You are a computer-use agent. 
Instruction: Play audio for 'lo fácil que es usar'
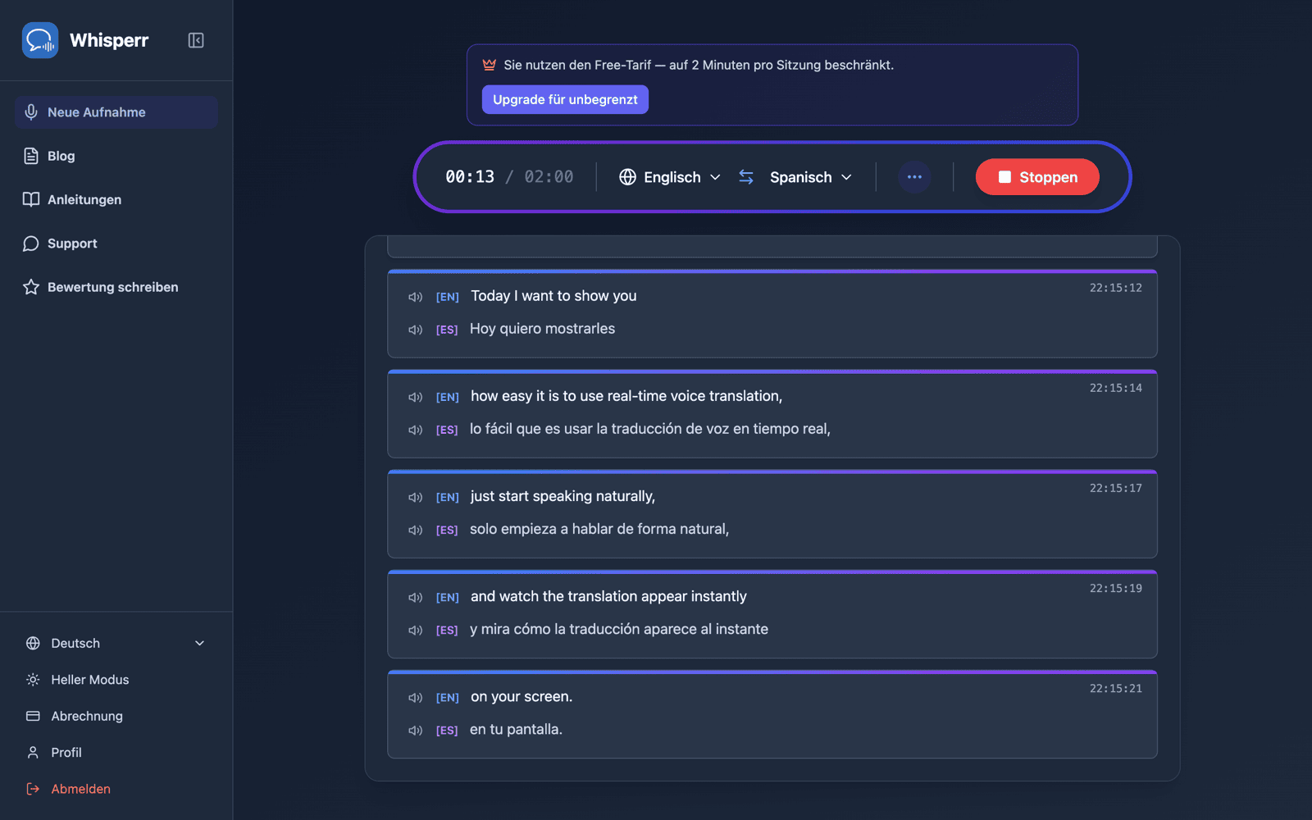(x=416, y=430)
